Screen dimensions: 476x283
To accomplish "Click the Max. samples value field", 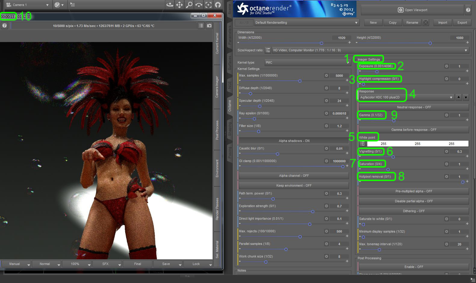I will pyautogui.click(x=339, y=76).
